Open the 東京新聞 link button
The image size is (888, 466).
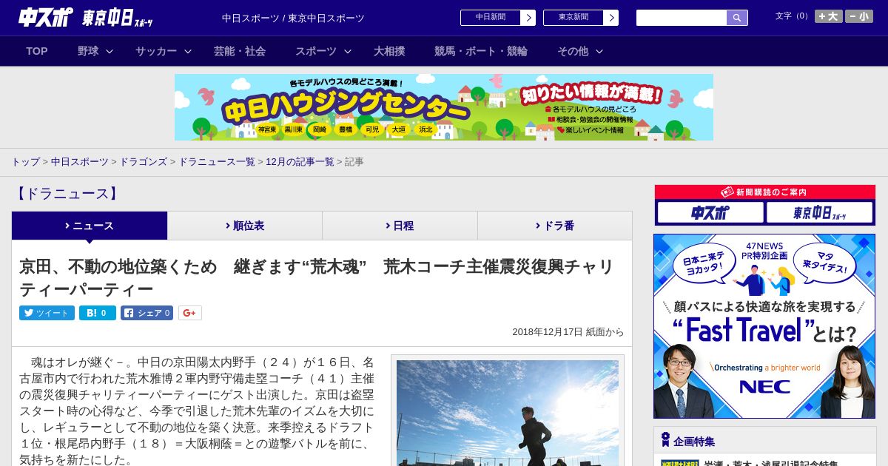point(581,18)
